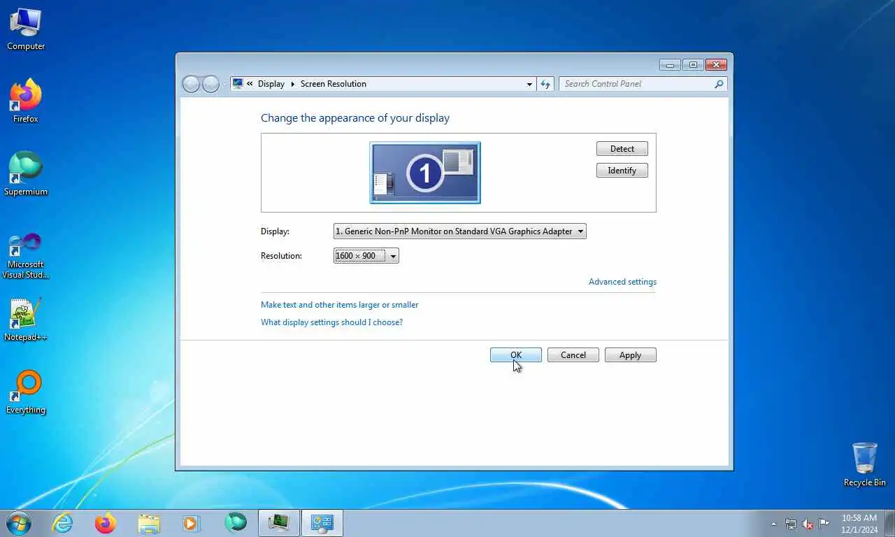This screenshot has width=895, height=537.
Task: Open Internet Explorer from the taskbar
Action: click(62, 523)
